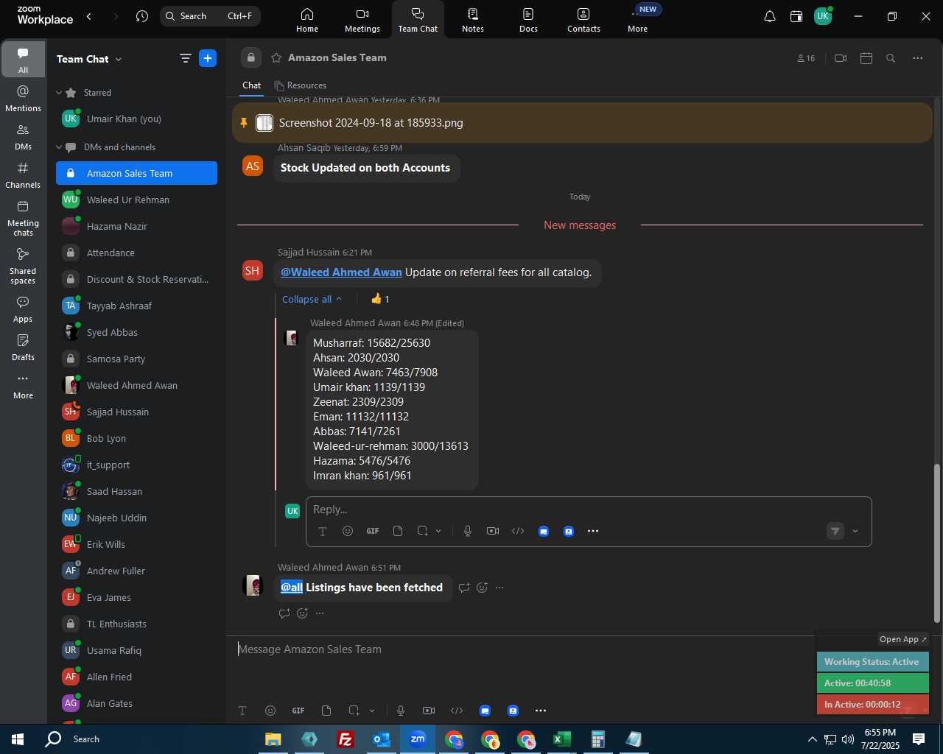The height and width of the screenshot is (754, 943).
Task: Open the More sidebar menu
Action: click(23, 386)
